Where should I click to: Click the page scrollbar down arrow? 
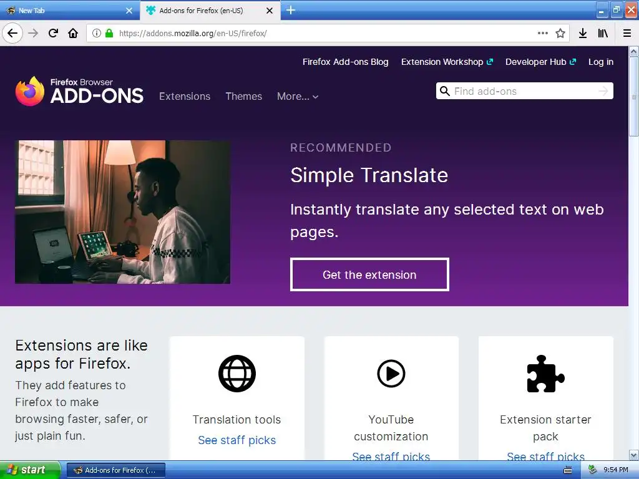[x=634, y=455]
